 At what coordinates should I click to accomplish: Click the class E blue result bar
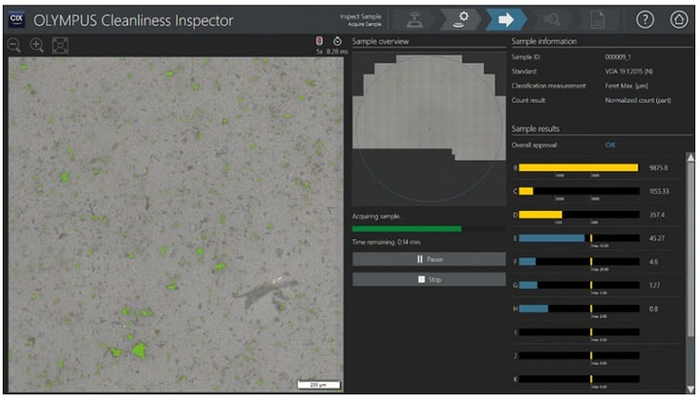tap(552, 238)
